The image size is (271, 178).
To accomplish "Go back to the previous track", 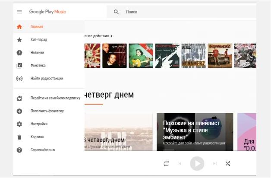I will 180,163.
